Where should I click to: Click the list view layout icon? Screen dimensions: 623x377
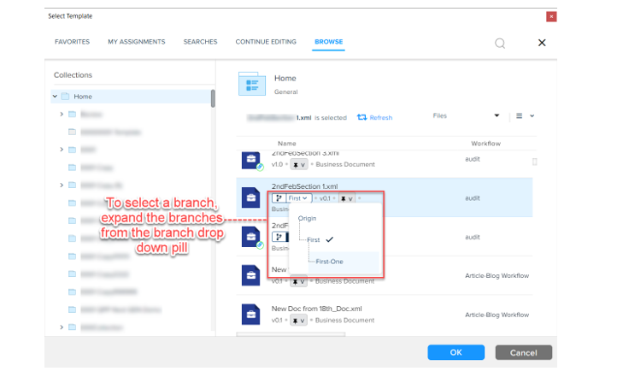[519, 116]
